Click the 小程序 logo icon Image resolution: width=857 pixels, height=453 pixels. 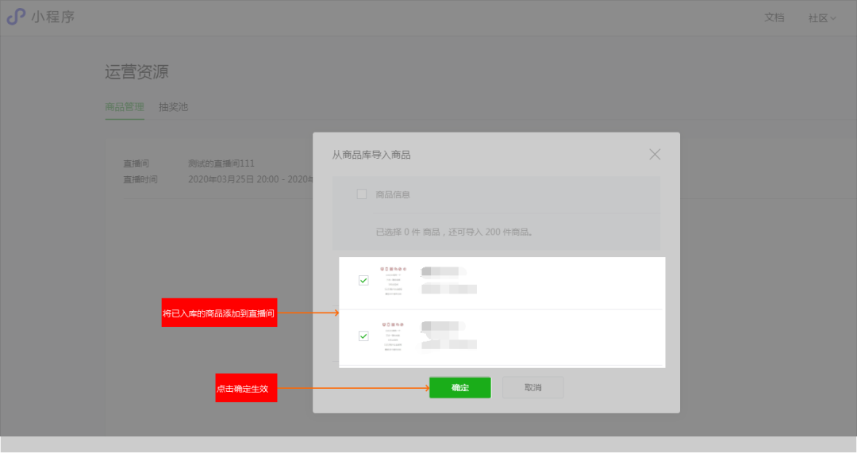pyautogui.click(x=16, y=17)
